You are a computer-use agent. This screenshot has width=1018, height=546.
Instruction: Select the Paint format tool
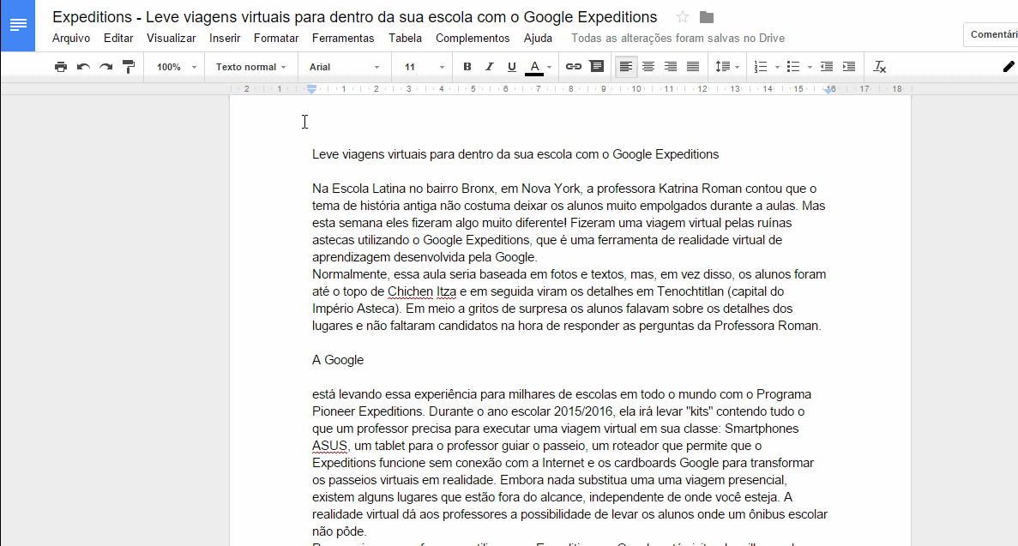tap(129, 67)
